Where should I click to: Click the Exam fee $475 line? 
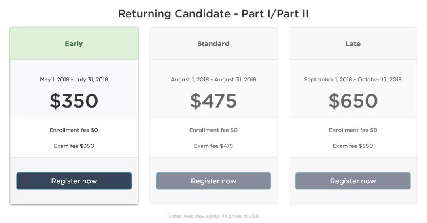pos(213,146)
